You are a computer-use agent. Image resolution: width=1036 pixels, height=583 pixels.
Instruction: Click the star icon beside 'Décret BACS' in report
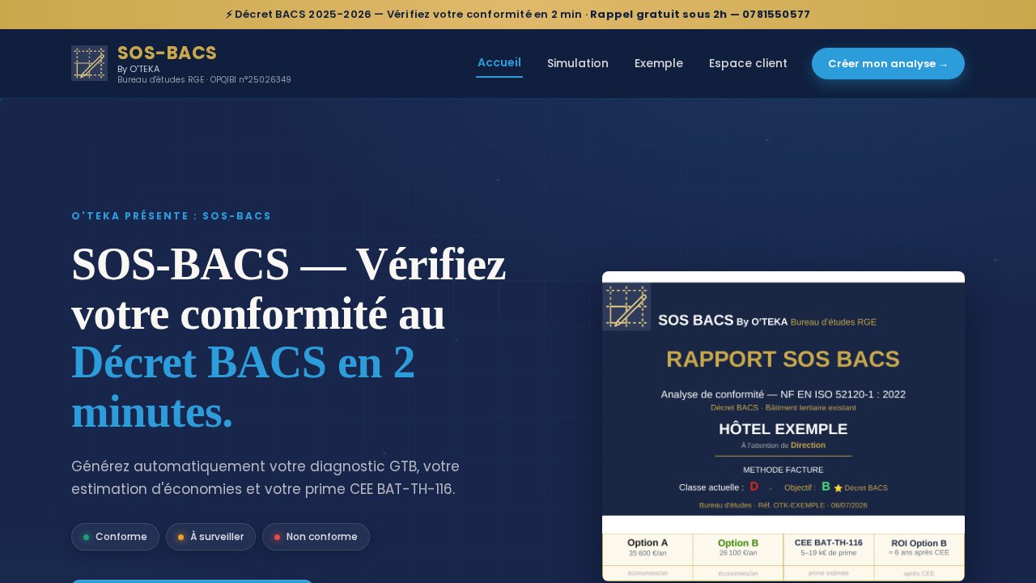[x=838, y=488]
